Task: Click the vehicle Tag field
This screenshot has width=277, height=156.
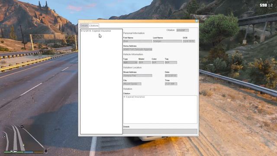Action: pos(171,62)
